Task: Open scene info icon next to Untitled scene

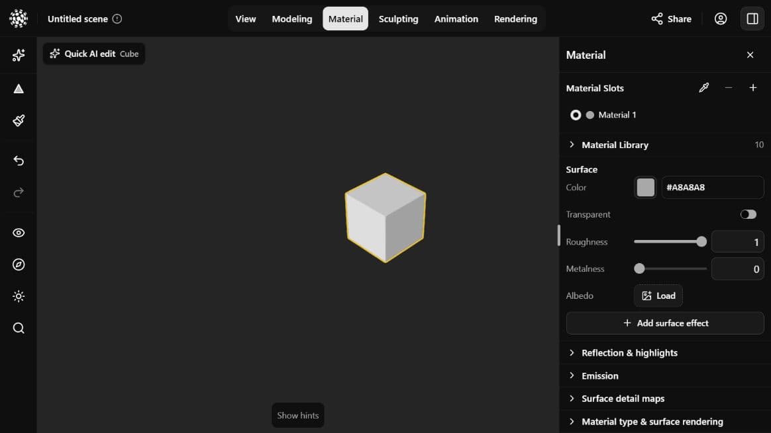Action: (x=117, y=19)
